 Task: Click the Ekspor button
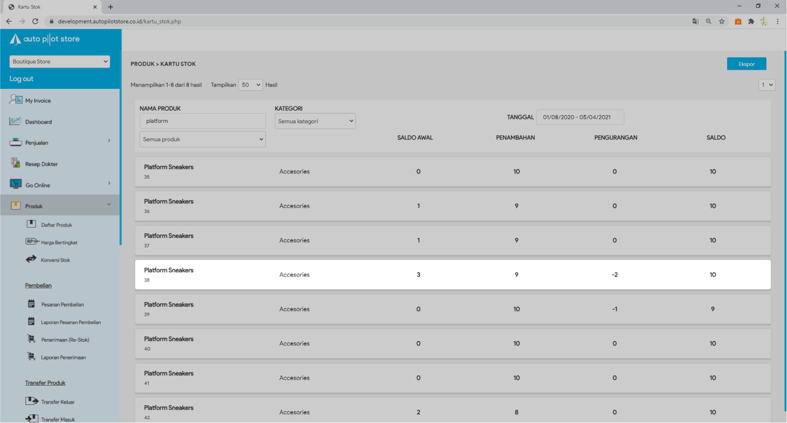point(746,64)
